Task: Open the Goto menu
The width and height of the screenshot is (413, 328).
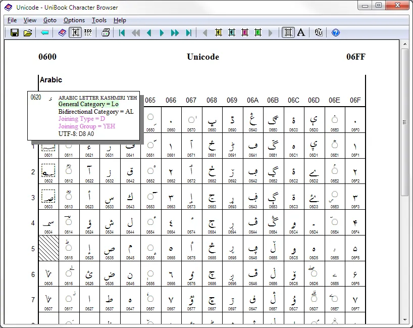Action: pos(50,20)
